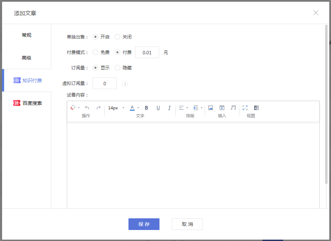This screenshot has width=331, height=241.
Task: Click inside the 试看内容 editor area
Action: click(193, 165)
